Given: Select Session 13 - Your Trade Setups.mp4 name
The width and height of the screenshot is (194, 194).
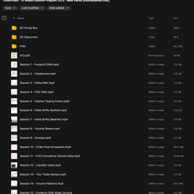Looking at the screenshot, I should point(43,175).
